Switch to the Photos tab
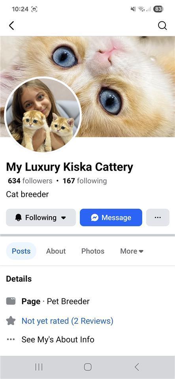The height and width of the screenshot is (379, 175). coord(93,251)
